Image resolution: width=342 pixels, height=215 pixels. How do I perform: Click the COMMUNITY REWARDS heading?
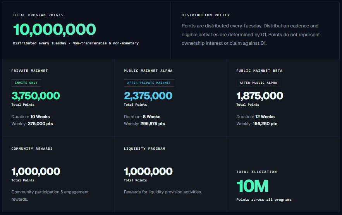(x=32, y=149)
